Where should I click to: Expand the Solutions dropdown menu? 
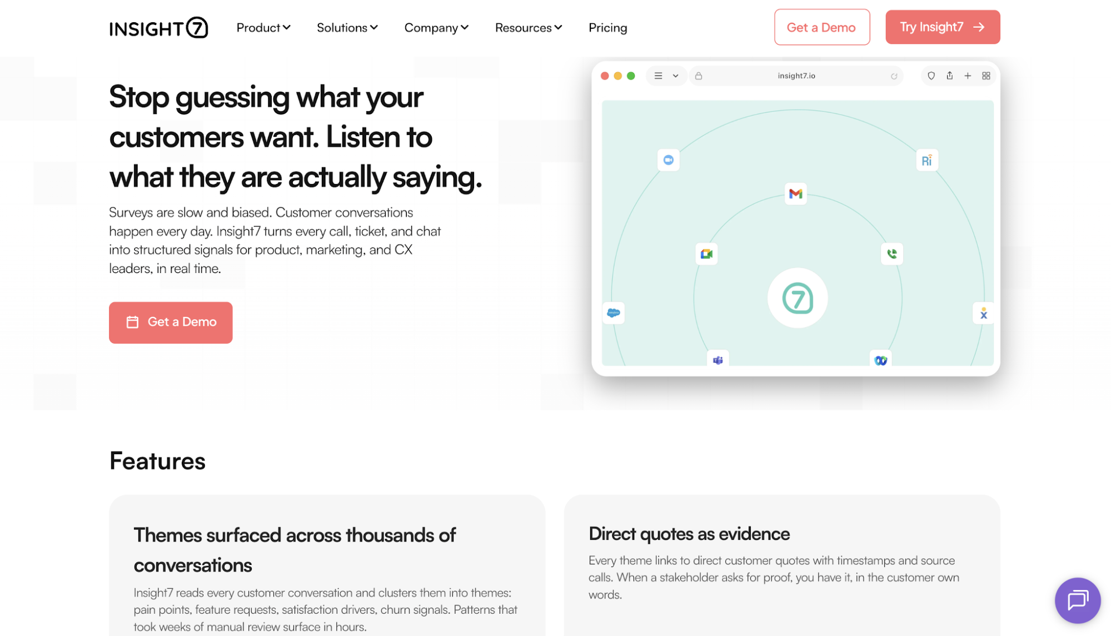click(347, 28)
